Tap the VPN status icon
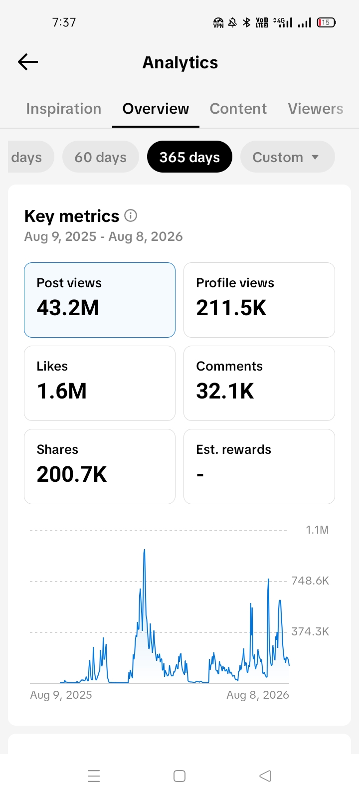Viewport: 359px width, 798px height. [x=218, y=22]
